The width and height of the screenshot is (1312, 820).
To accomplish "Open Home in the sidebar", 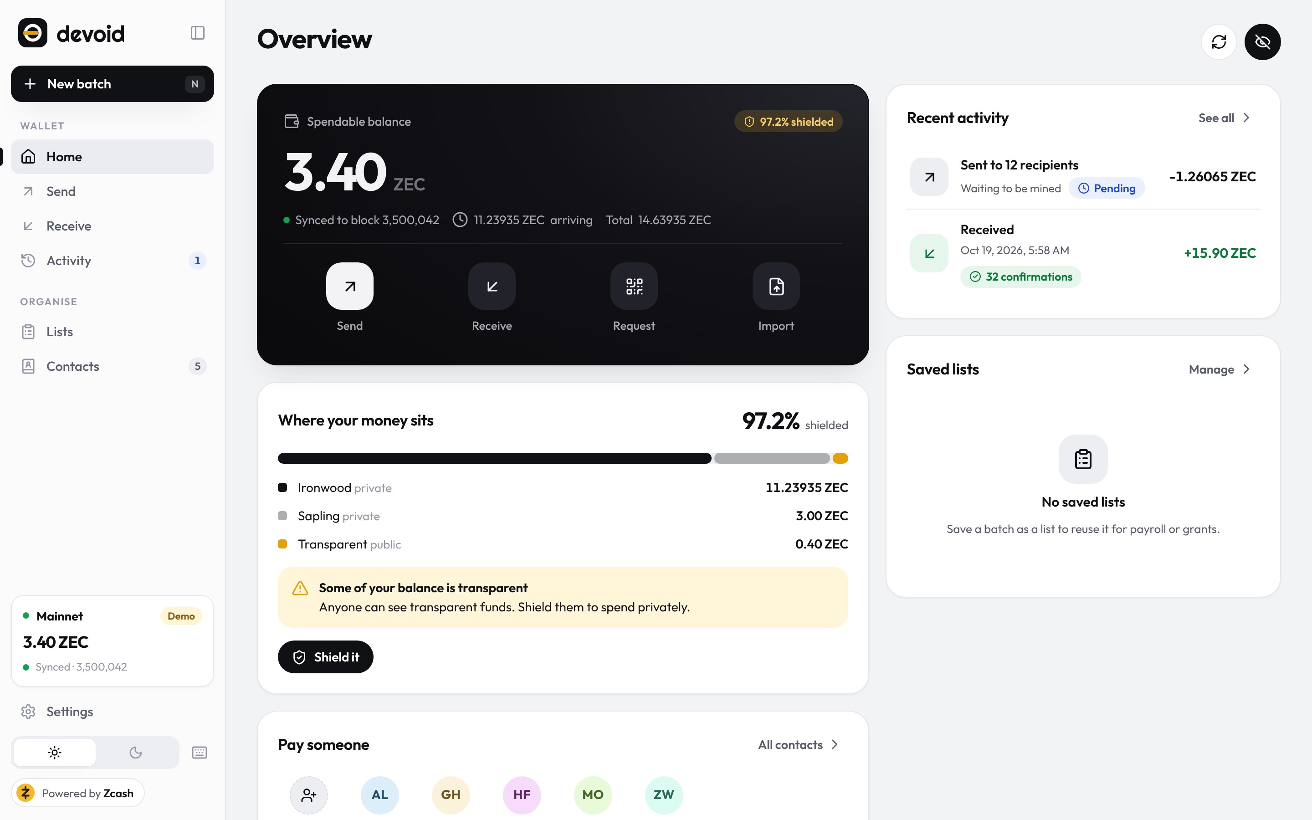I will 112,157.
